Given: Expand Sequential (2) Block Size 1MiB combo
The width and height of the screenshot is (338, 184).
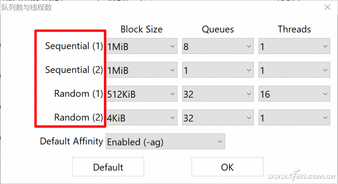Looking at the screenshot, I should pyautogui.click(x=142, y=70).
